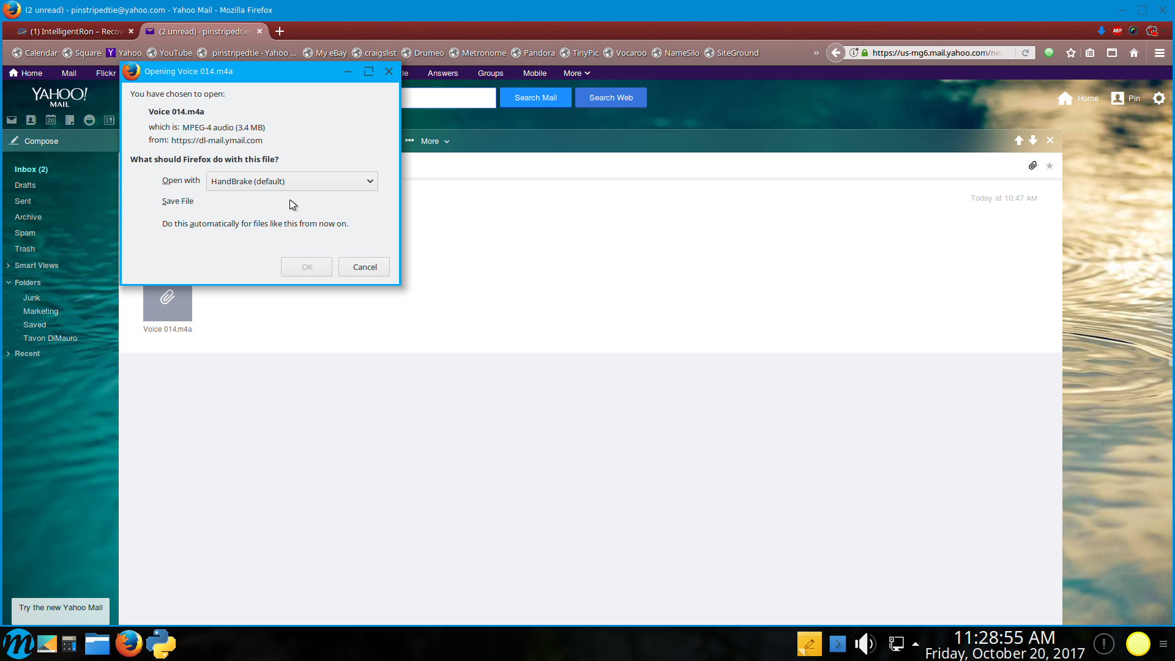Open the HandBrake (default) application dropdown

(292, 181)
